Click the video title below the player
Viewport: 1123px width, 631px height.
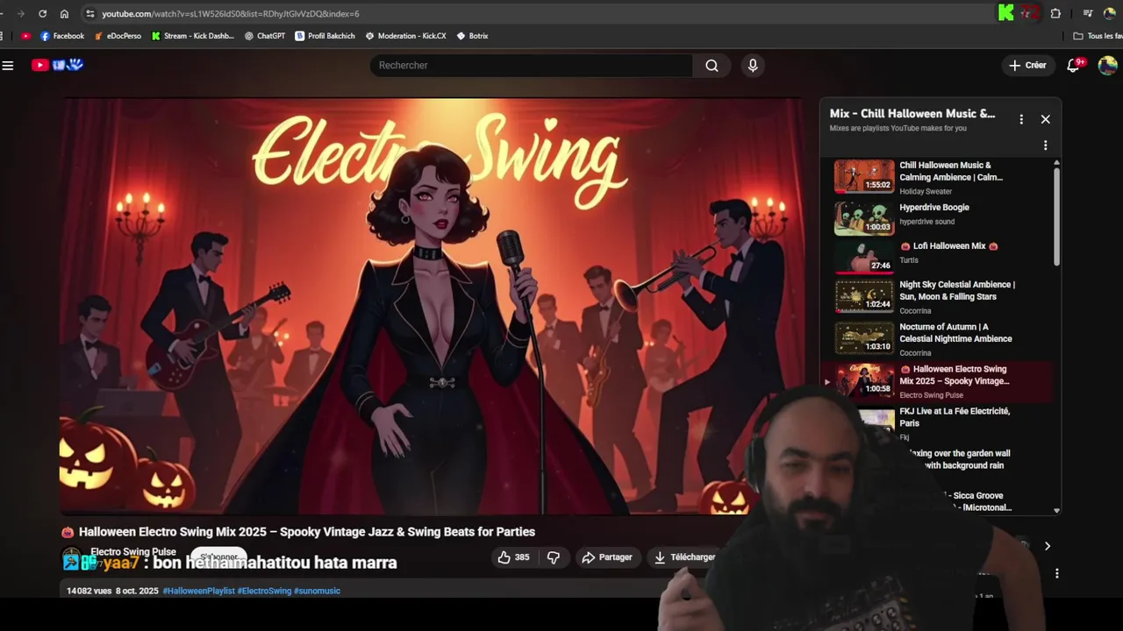click(306, 532)
